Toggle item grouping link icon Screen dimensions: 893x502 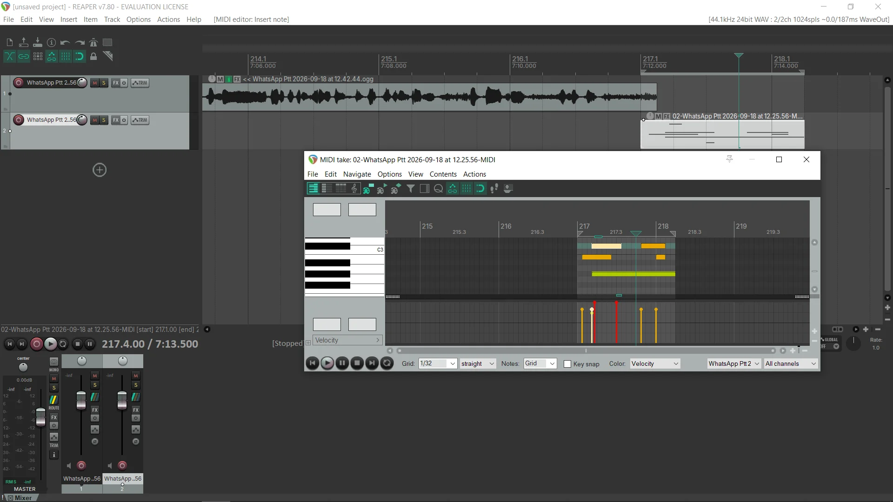(x=24, y=56)
